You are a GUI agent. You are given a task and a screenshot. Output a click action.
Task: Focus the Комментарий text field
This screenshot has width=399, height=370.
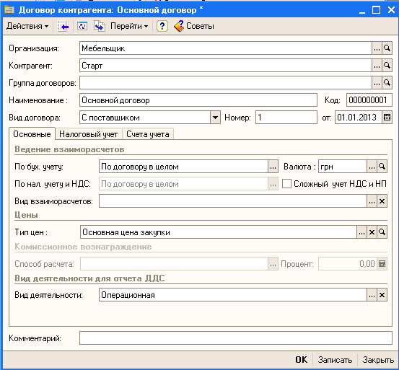pyautogui.click(x=236, y=338)
